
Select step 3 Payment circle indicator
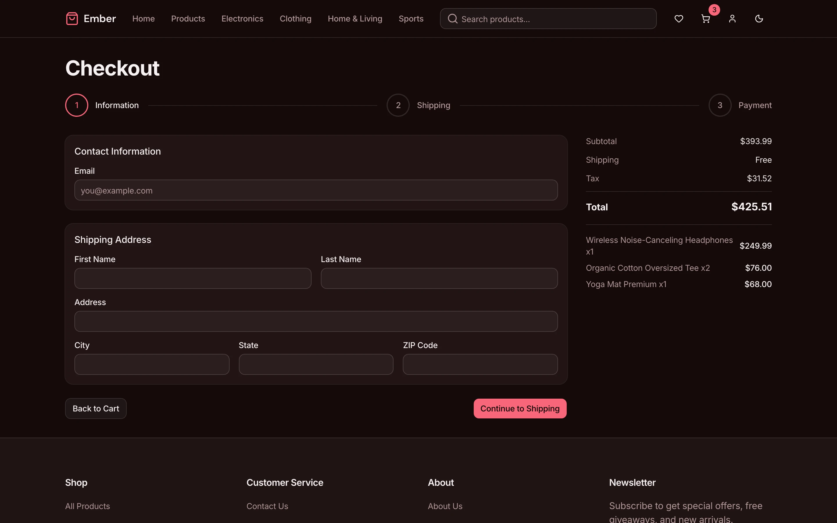click(x=719, y=105)
